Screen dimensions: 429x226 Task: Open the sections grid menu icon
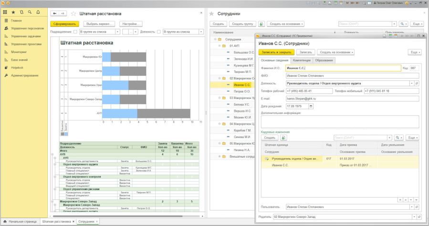point(5,12)
